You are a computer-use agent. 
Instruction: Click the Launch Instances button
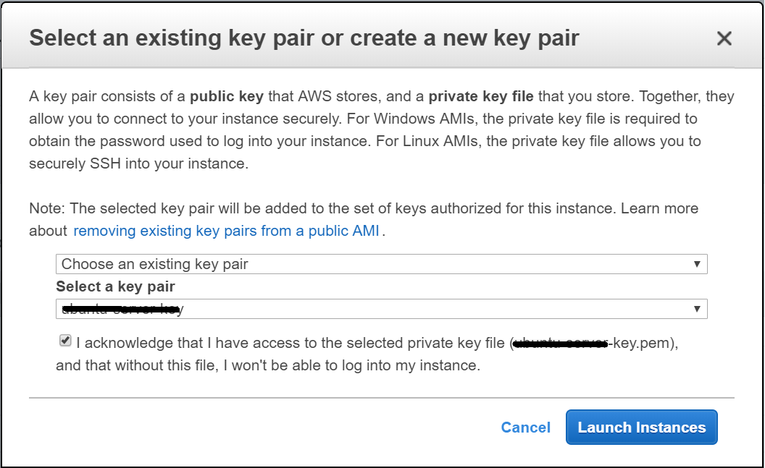pos(641,427)
